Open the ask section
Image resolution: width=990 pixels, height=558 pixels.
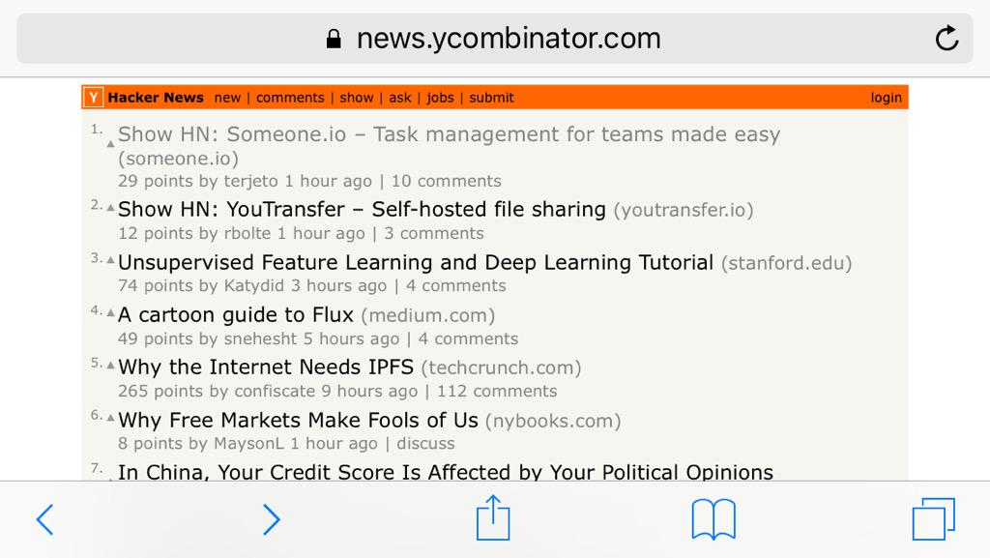tap(399, 98)
